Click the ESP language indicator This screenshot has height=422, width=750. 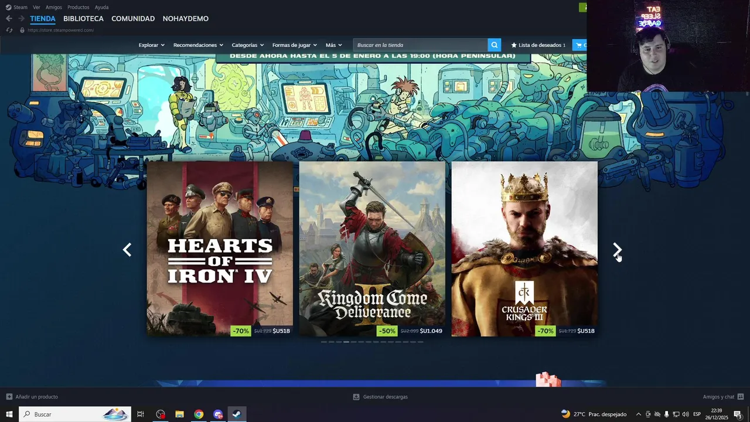click(x=697, y=414)
